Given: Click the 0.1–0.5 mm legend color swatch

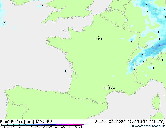Looking at the screenshot, I should (x=4, y=125).
